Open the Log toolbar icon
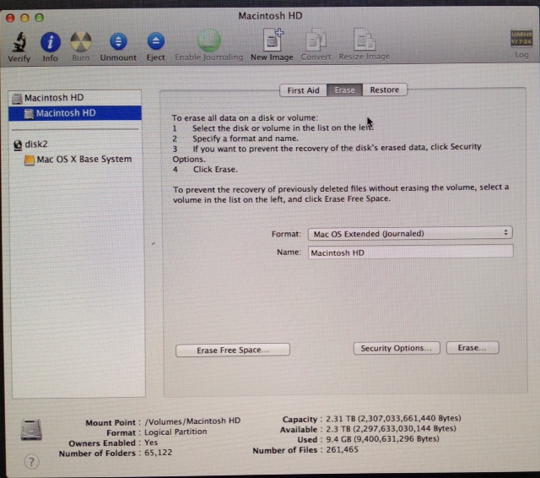Screen dimensions: 540x478 [521, 38]
